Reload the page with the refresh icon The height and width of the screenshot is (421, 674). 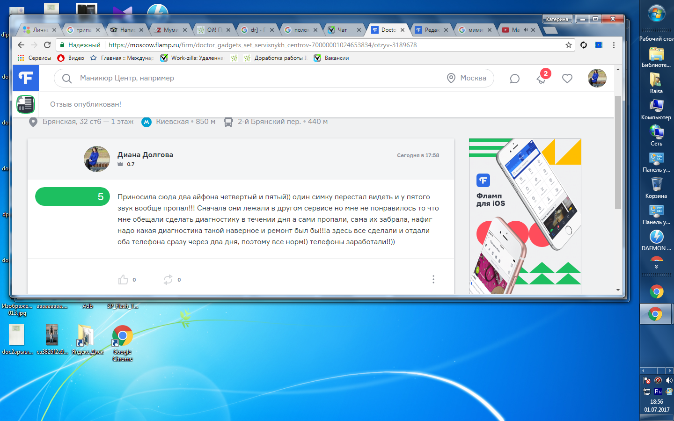click(47, 45)
